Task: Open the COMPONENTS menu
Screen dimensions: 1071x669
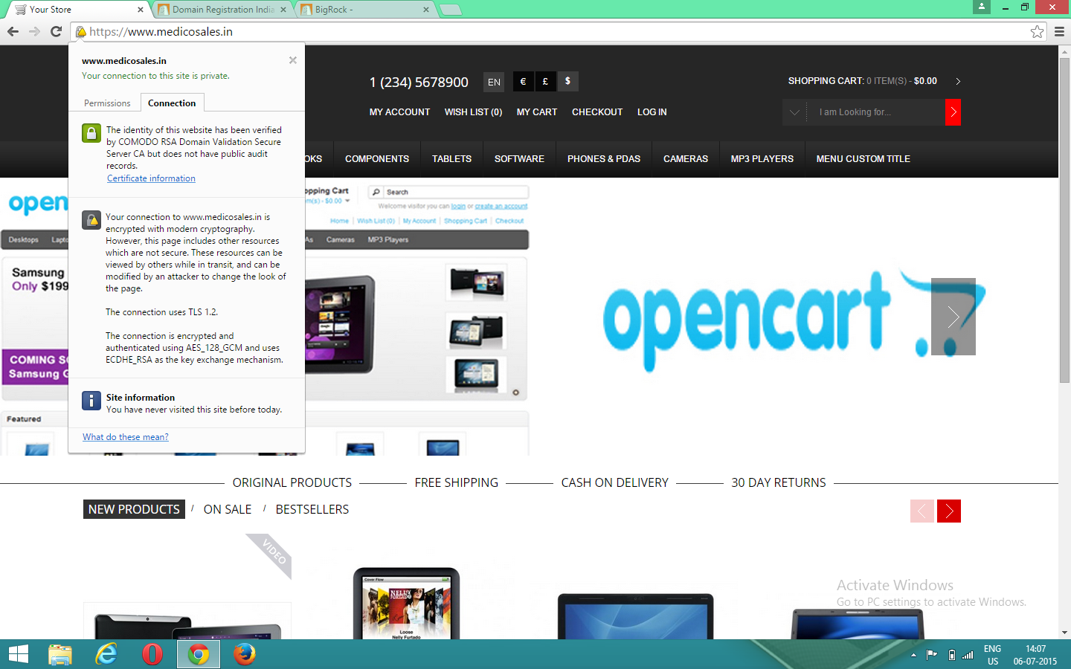Action: tap(377, 159)
